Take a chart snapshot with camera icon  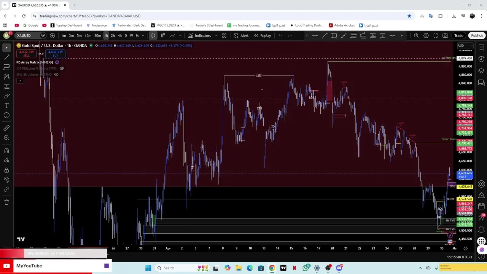click(445, 35)
